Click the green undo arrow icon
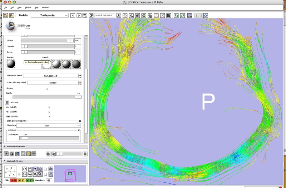This screenshot has width=286, height=188. [x=176, y=16]
